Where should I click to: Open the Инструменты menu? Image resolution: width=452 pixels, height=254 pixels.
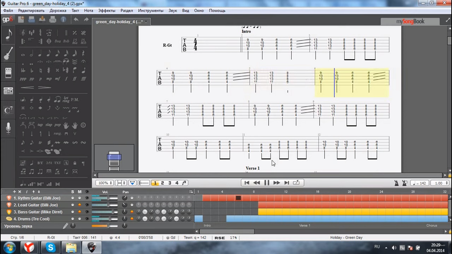[150, 11]
